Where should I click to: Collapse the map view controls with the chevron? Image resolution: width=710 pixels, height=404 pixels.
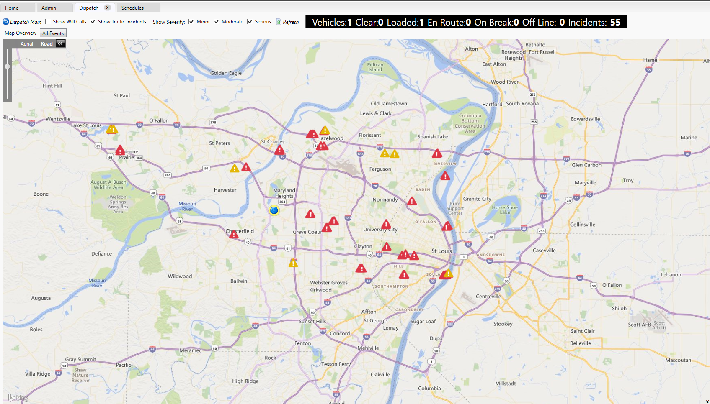click(x=60, y=43)
